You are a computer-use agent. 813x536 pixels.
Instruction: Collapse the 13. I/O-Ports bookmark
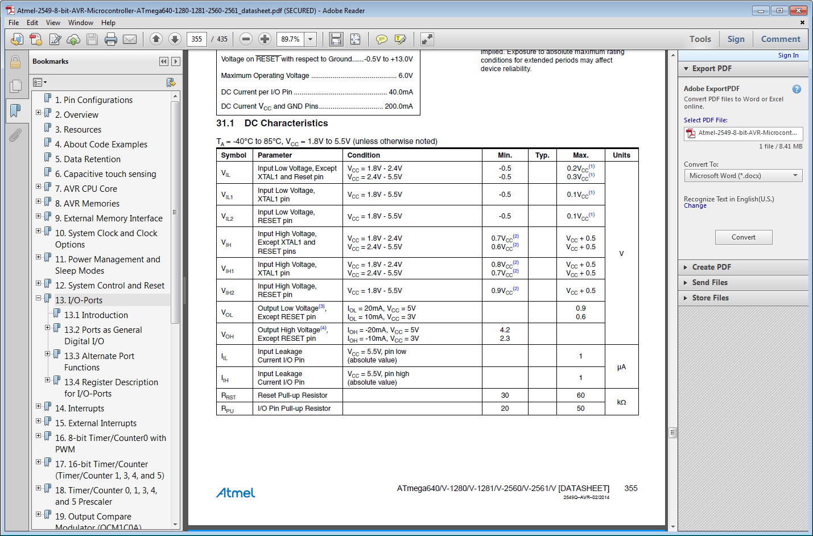click(x=39, y=298)
